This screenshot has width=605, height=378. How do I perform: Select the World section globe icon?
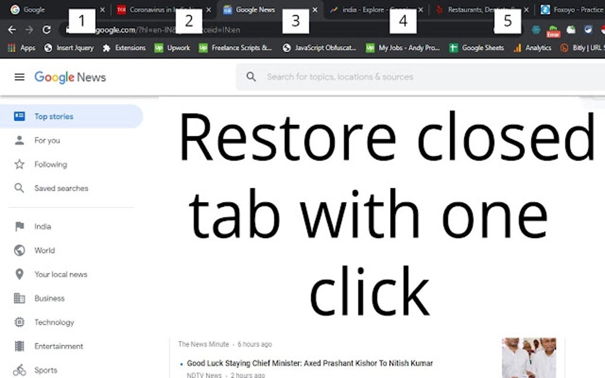(20, 250)
